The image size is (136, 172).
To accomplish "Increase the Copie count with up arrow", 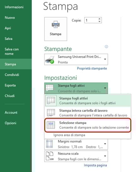I will [x=99, y=19].
